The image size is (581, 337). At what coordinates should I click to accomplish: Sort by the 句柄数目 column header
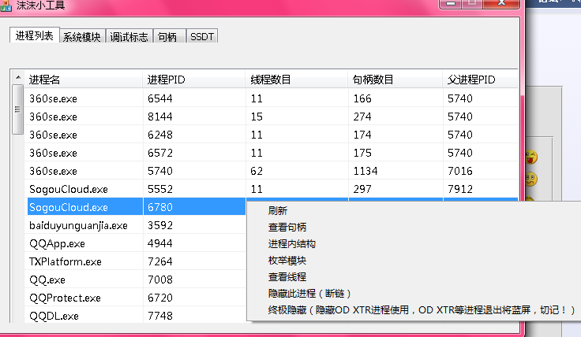[395, 79]
